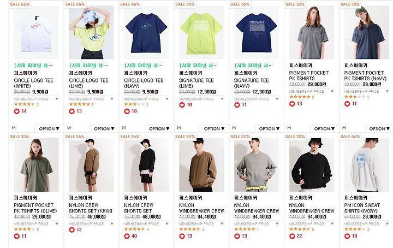Tap heart icon with 40 likes
The width and height of the screenshot is (393, 248).
tap(127, 236)
